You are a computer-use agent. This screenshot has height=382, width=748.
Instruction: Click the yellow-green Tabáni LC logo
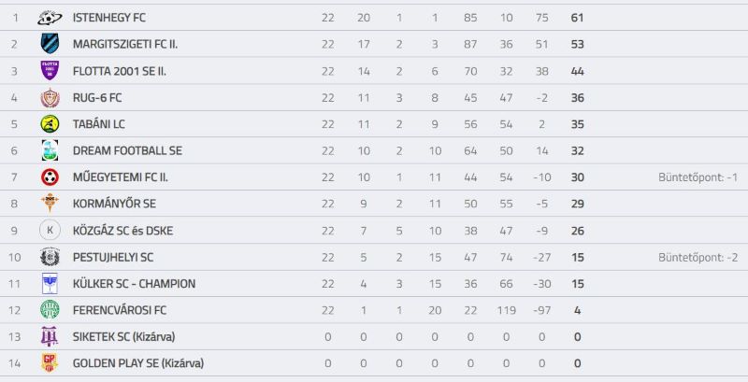point(50,124)
